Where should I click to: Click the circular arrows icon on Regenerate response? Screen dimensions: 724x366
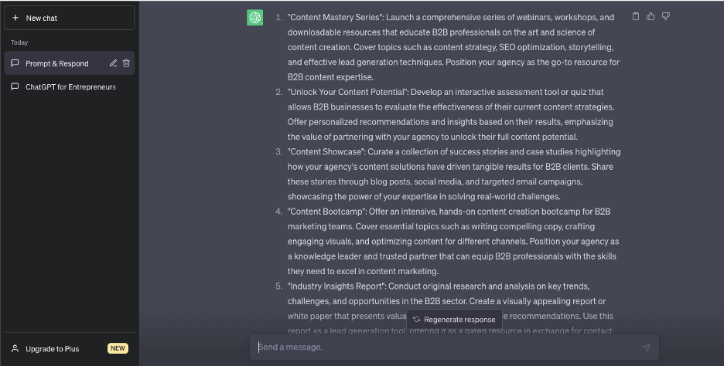pos(416,320)
